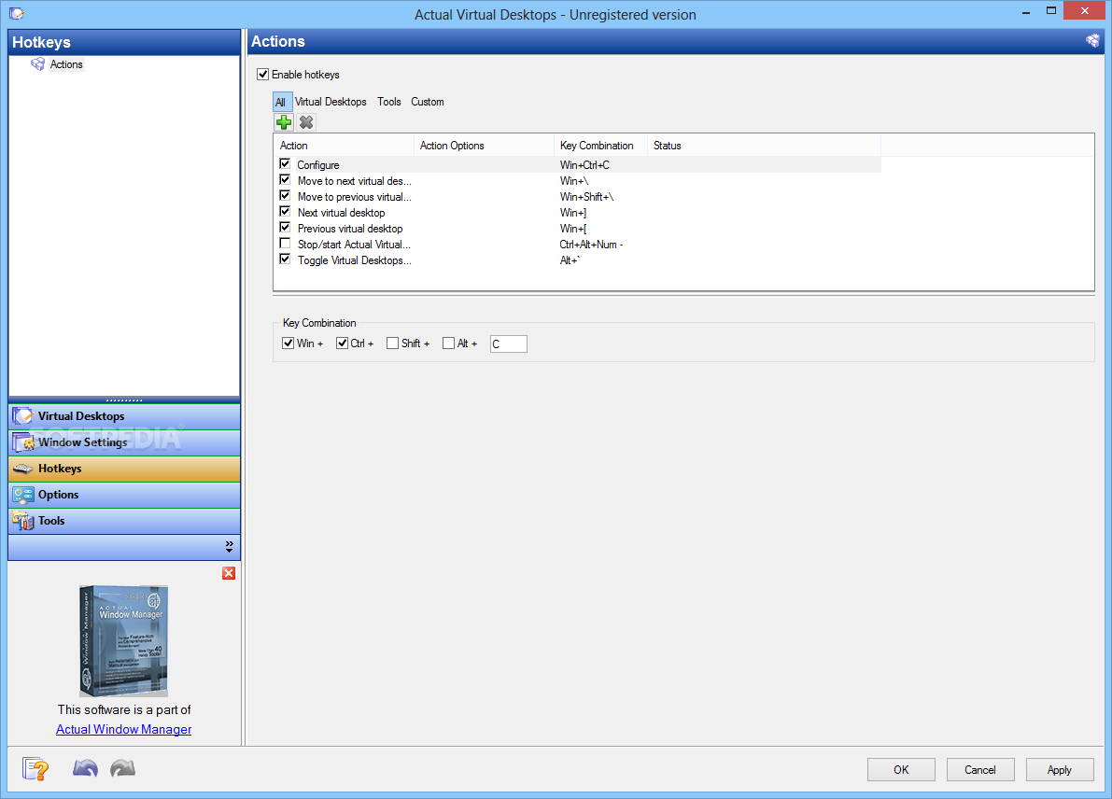
Task: Uncheck the Configure action checkbox
Action: click(x=285, y=164)
